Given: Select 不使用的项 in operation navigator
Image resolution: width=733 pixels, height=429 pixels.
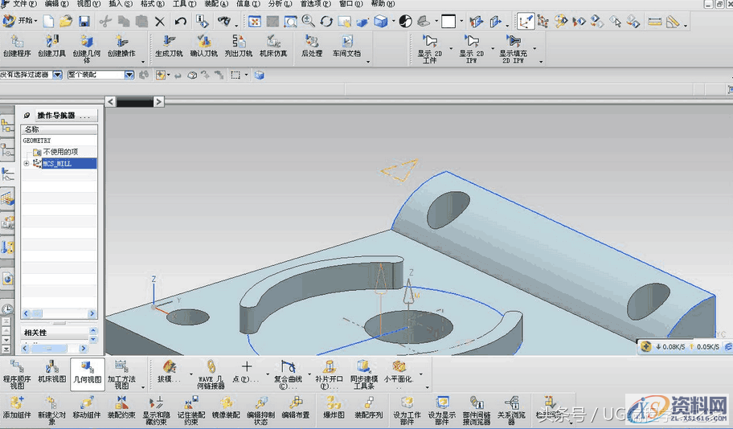Looking at the screenshot, I should pyautogui.click(x=59, y=152).
